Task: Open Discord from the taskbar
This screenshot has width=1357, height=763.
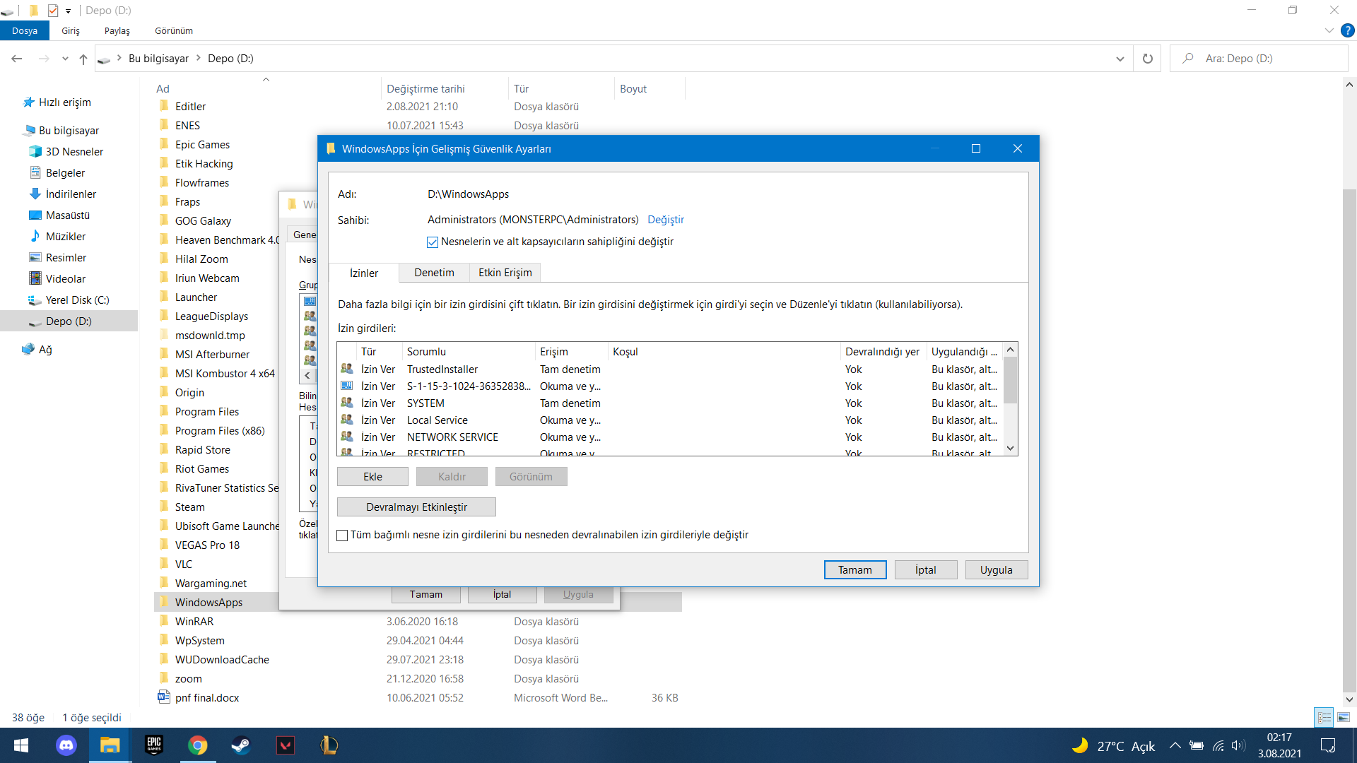Action: point(66,745)
